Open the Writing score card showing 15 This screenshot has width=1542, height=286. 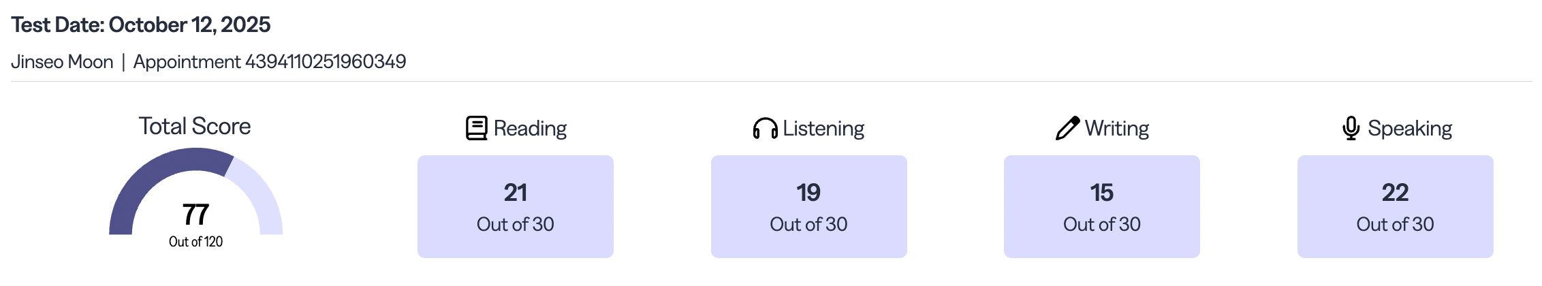click(1101, 206)
